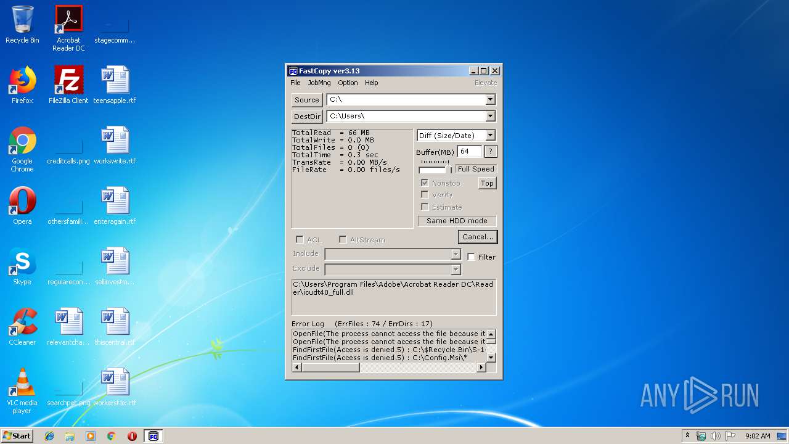Click the Top button
The height and width of the screenshot is (444, 789).
pyautogui.click(x=487, y=183)
